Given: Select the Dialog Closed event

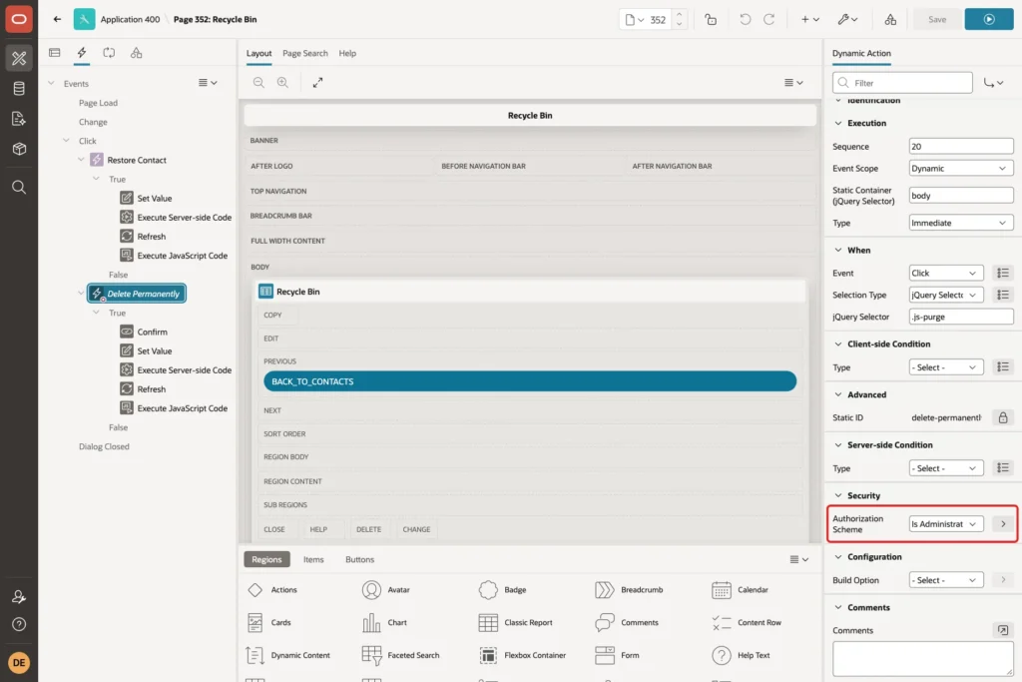Looking at the screenshot, I should pos(104,446).
